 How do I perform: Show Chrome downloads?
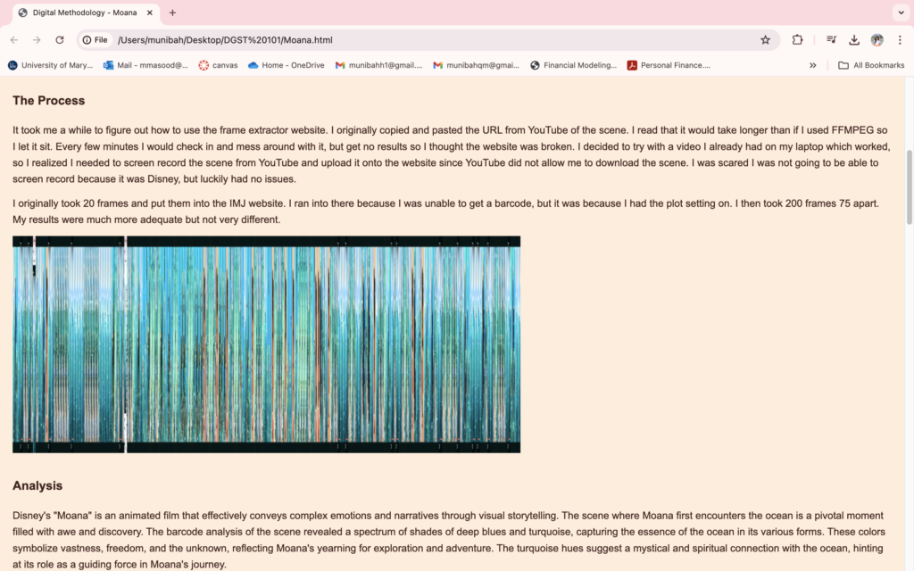(x=854, y=40)
